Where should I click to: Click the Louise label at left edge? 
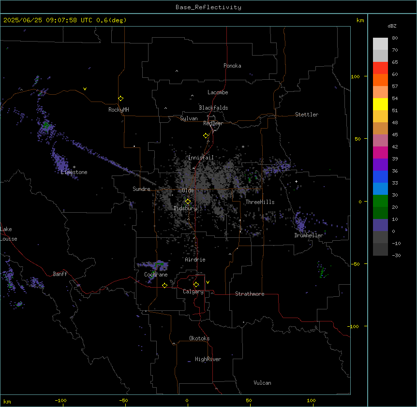click(x=9, y=239)
